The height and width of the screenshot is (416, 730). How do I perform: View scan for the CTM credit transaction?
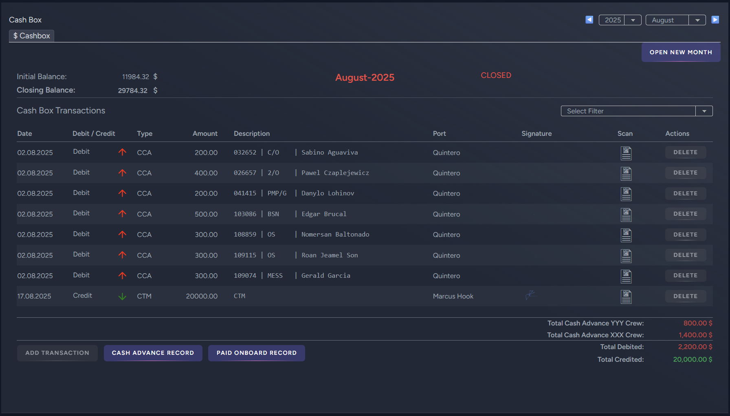pos(626,297)
